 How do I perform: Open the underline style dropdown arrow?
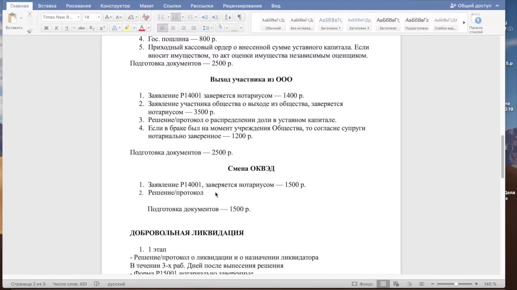pos(74,28)
